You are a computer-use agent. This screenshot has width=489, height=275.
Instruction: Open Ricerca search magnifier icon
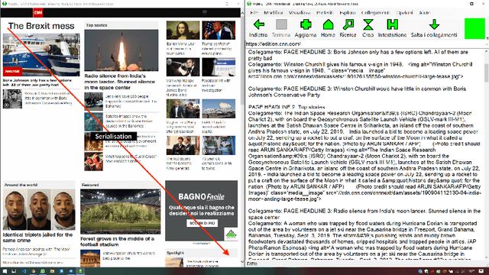tap(348, 24)
